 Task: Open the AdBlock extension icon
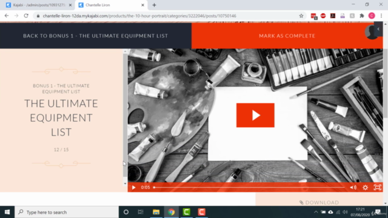point(323,16)
